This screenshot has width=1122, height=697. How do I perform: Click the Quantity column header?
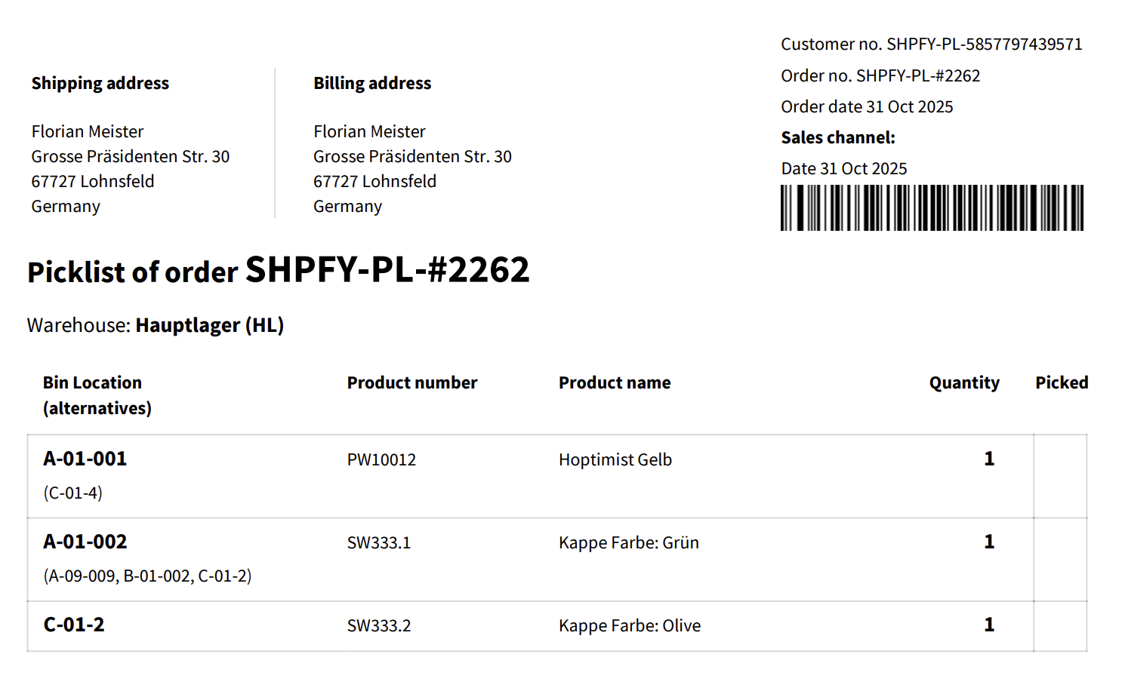(x=964, y=383)
